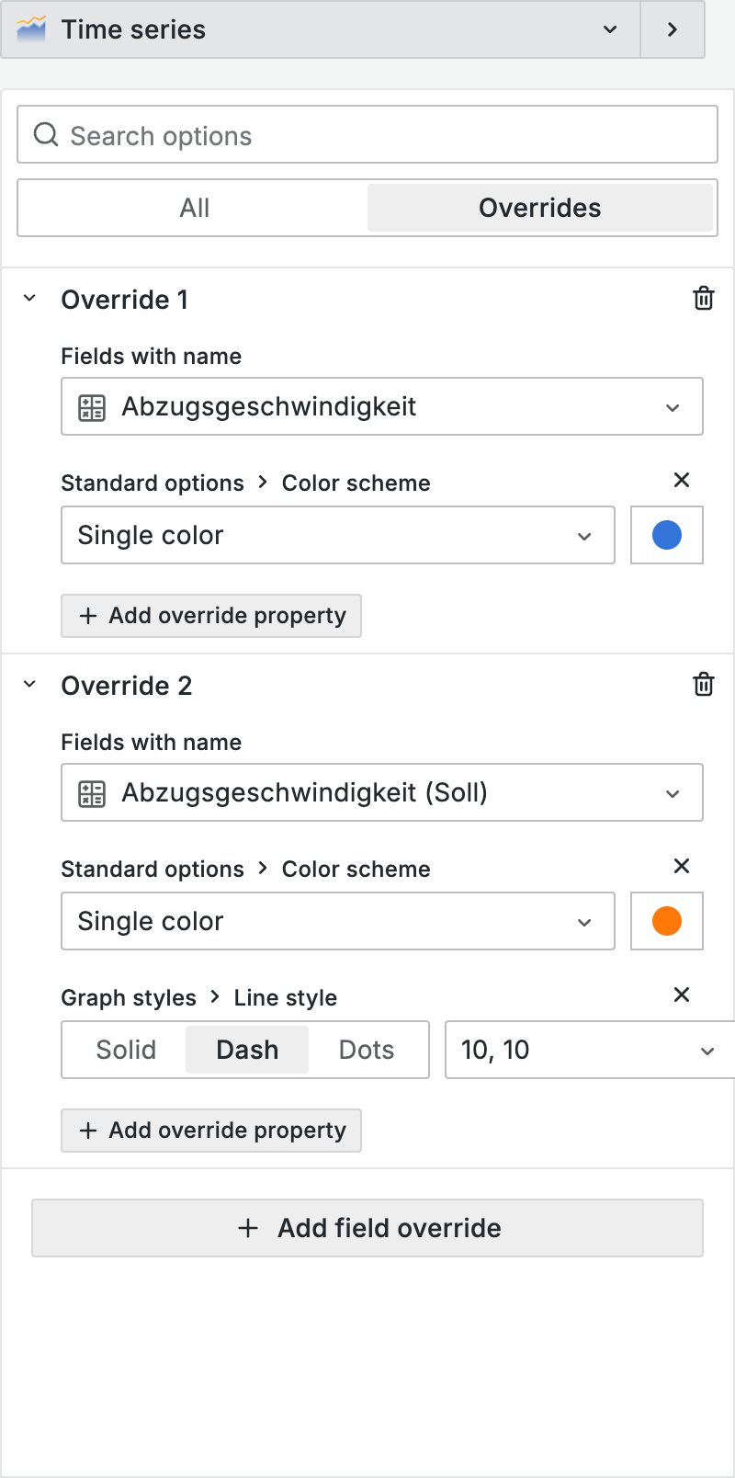Viewport: 735px width, 1478px height.
Task: Click Add field override button
Action: click(367, 1228)
